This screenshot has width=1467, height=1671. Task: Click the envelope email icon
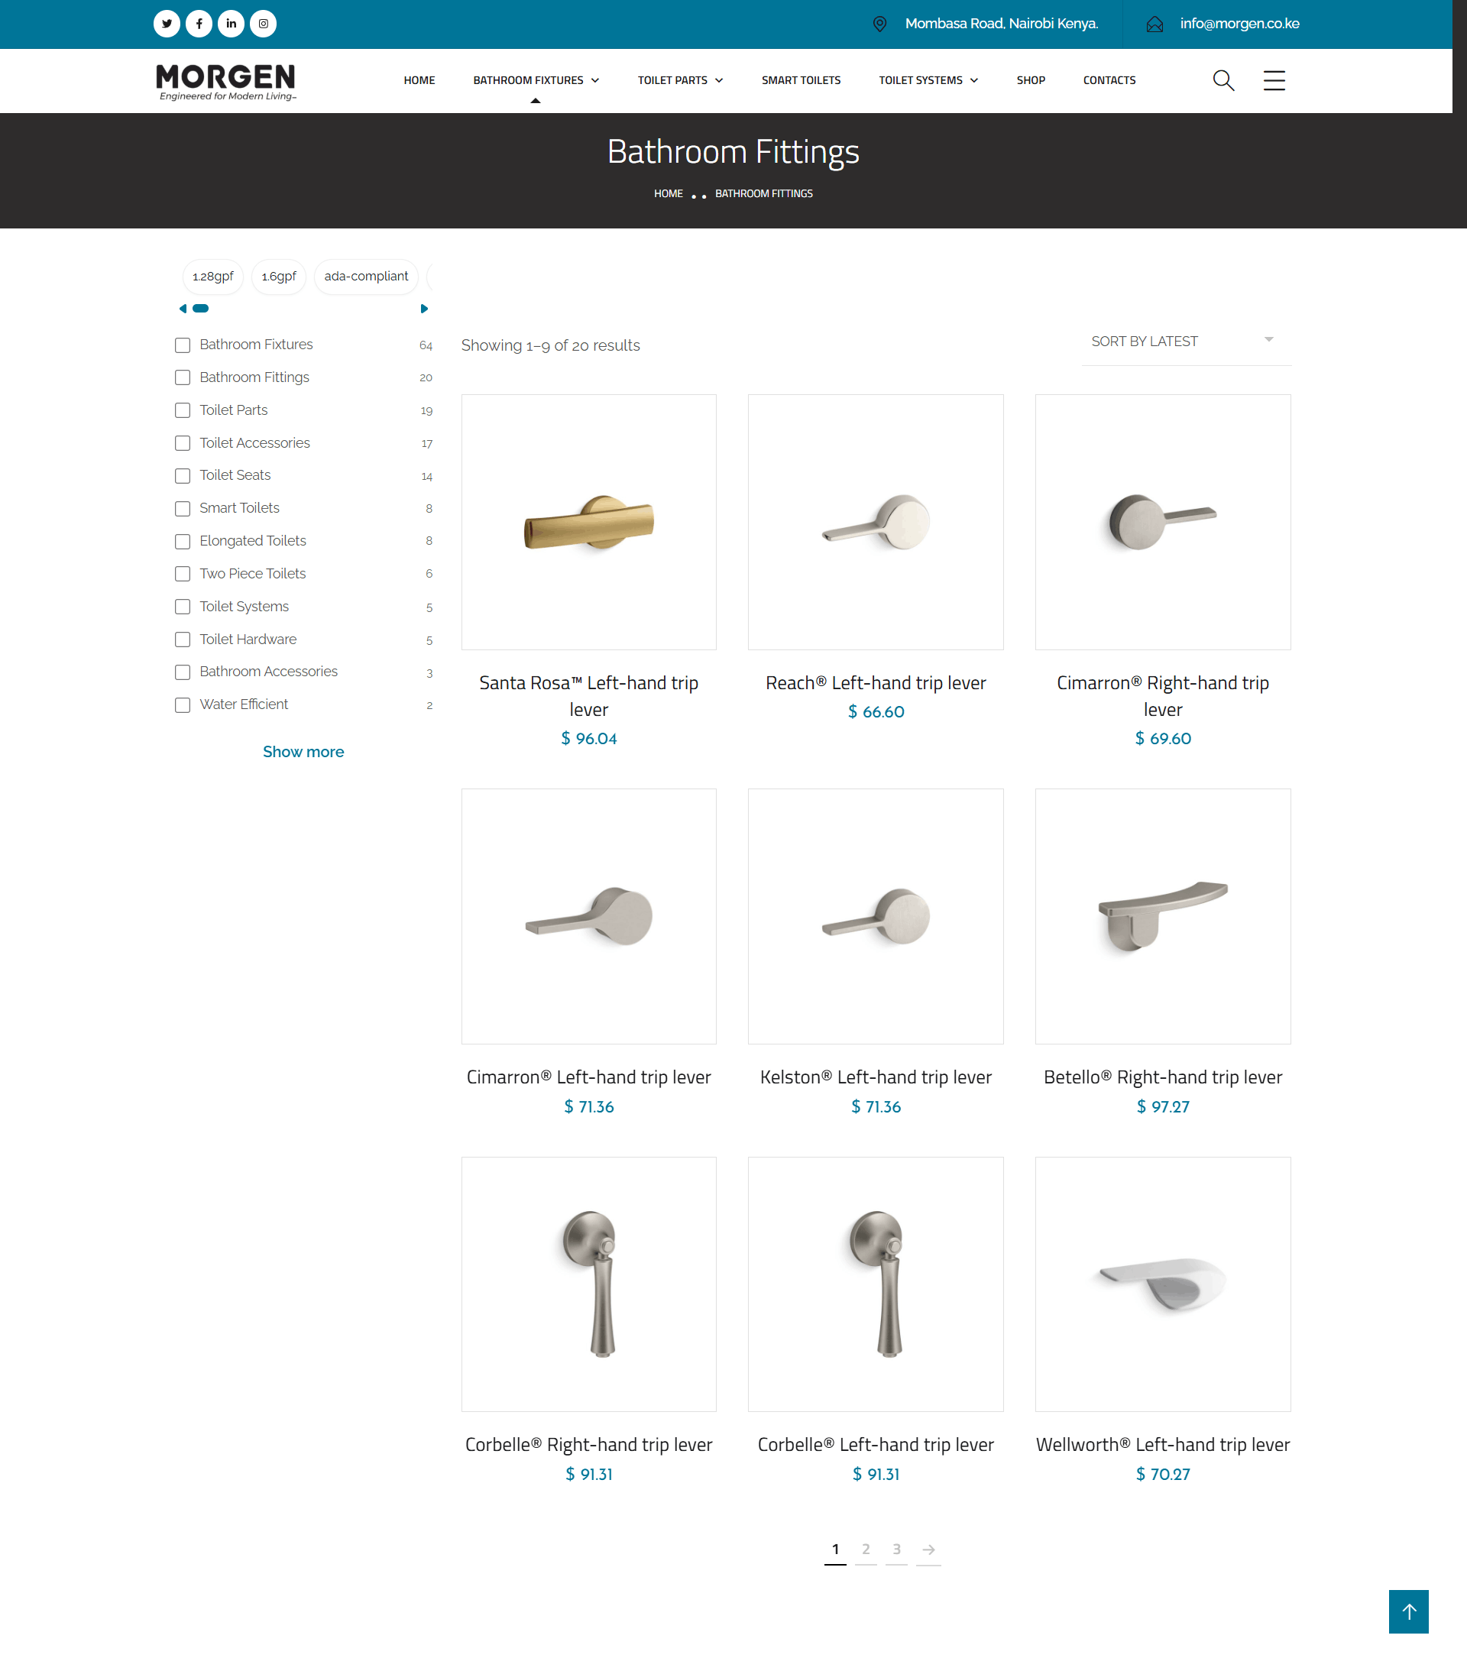click(1154, 24)
